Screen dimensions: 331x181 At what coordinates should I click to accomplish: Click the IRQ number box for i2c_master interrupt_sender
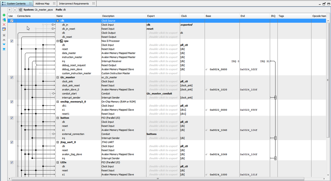[275, 98]
